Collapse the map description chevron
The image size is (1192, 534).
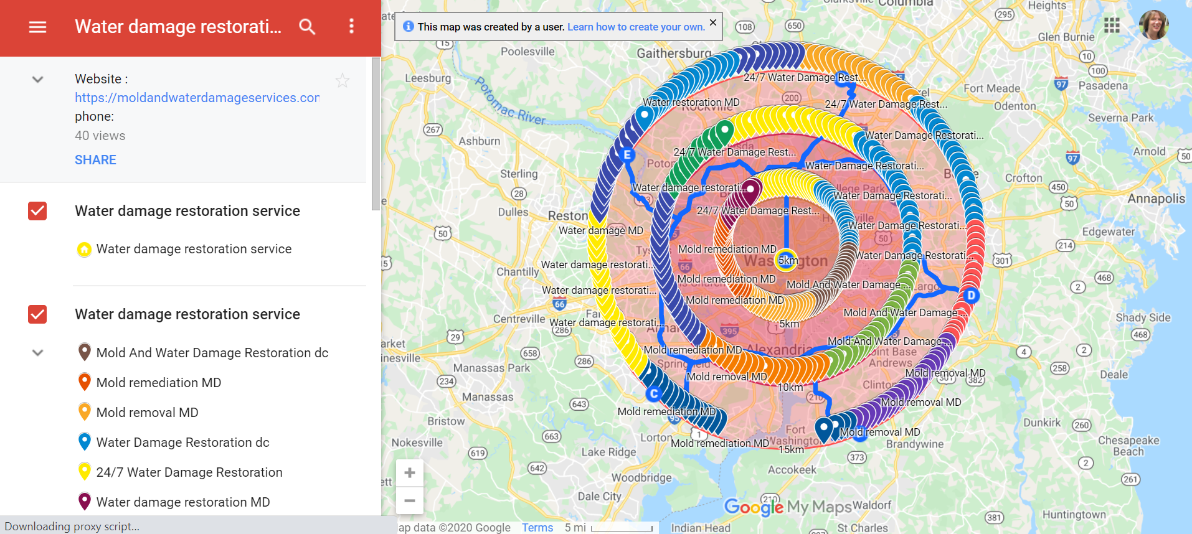(37, 80)
